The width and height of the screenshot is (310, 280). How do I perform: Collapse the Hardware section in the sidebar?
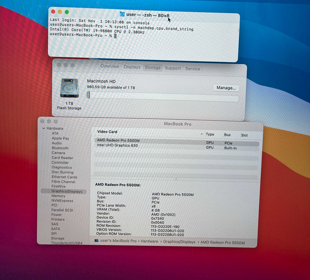click(44, 128)
